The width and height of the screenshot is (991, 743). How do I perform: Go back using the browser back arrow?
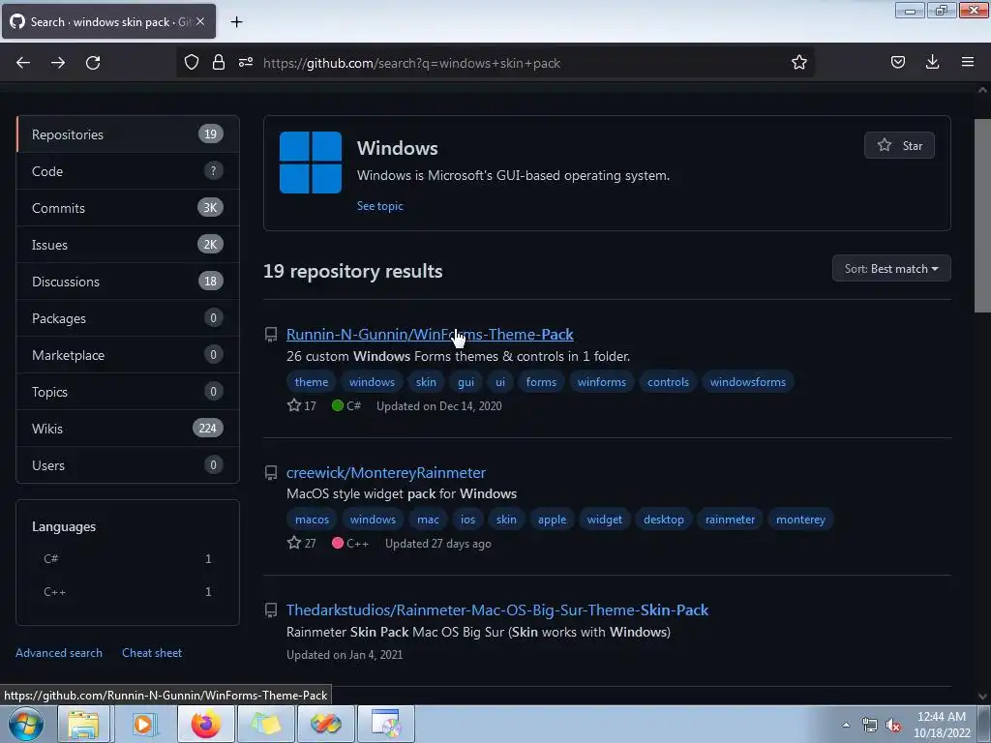23,63
